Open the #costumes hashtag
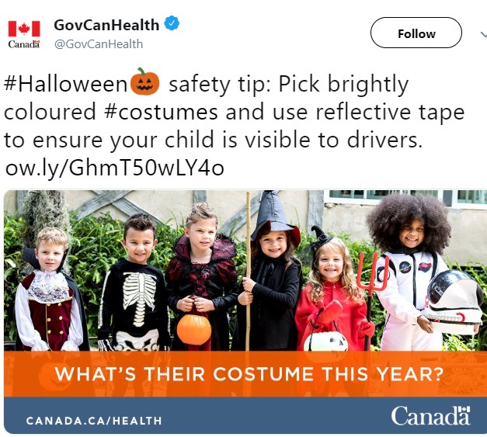Image resolution: width=487 pixels, height=437 pixels. coord(162,112)
